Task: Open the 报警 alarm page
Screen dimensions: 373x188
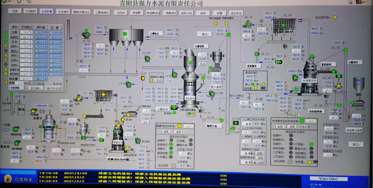Action: [220, 13]
